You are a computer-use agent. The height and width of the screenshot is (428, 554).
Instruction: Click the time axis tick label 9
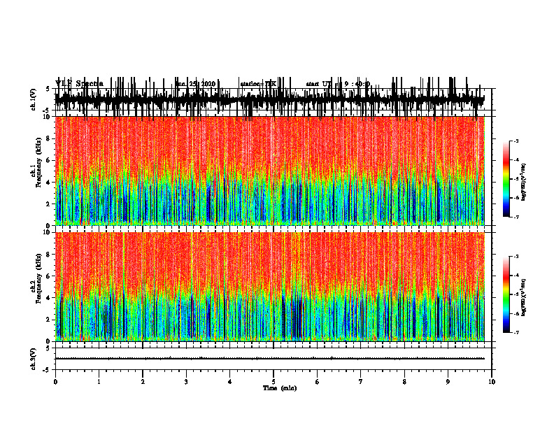(448, 382)
